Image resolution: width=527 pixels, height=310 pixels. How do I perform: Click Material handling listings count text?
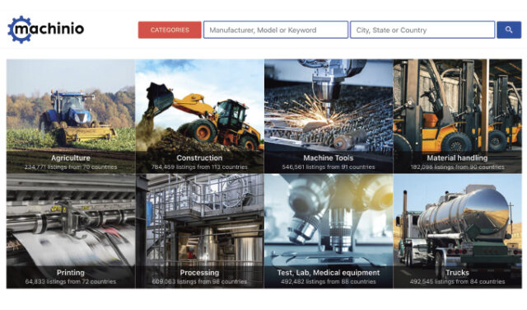point(458,167)
